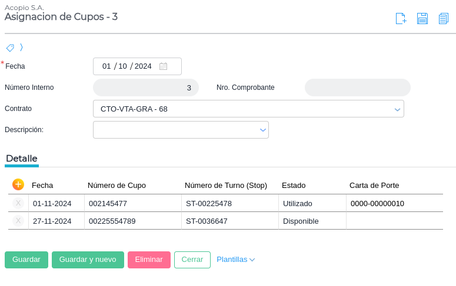Remove the row dated 27-11-2024
456x286 pixels.
coord(18,221)
